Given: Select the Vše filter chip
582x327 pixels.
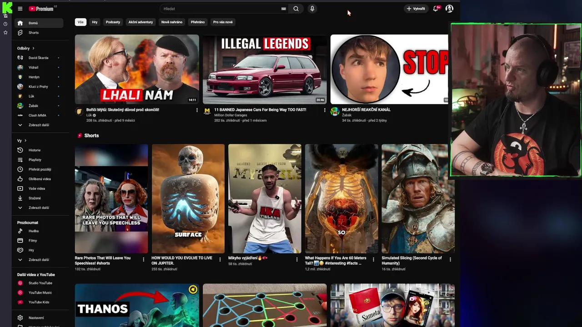Looking at the screenshot, I should [80, 22].
